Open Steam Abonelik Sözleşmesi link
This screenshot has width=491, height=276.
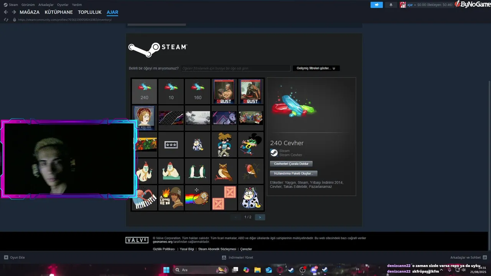click(x=217, y=249)
